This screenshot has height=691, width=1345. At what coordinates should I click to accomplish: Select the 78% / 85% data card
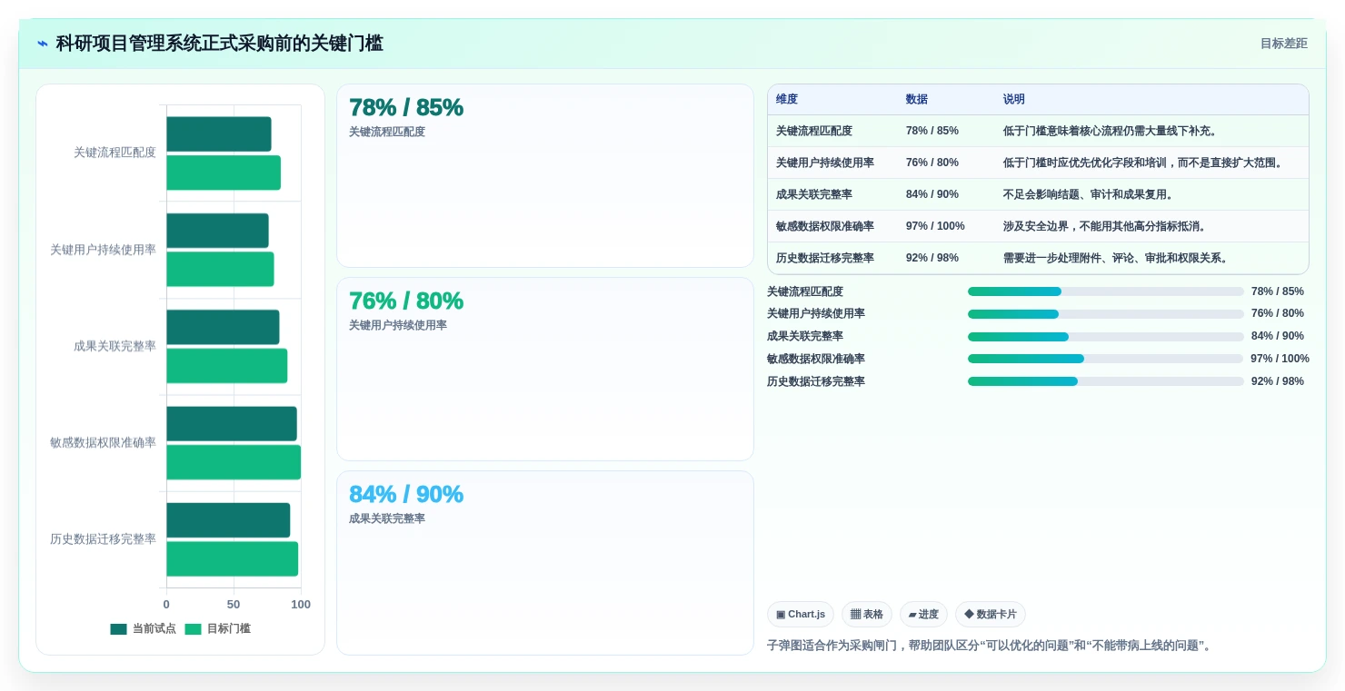545,176
